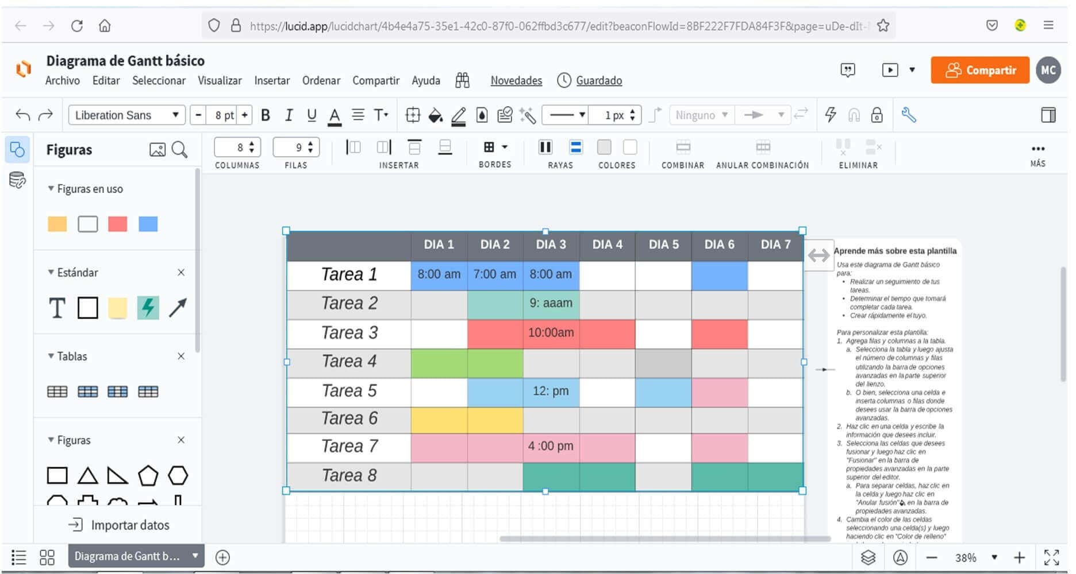
Task: Click the zoom in plus icon
Action: [1019, 557]
